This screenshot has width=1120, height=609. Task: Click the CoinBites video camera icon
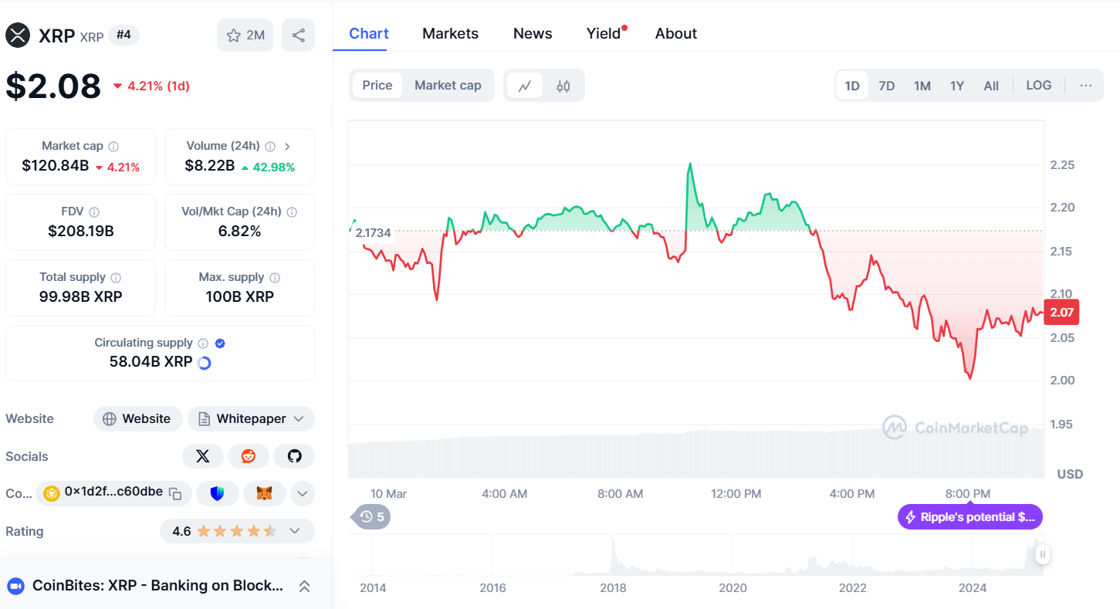click(x=15, y=586)
